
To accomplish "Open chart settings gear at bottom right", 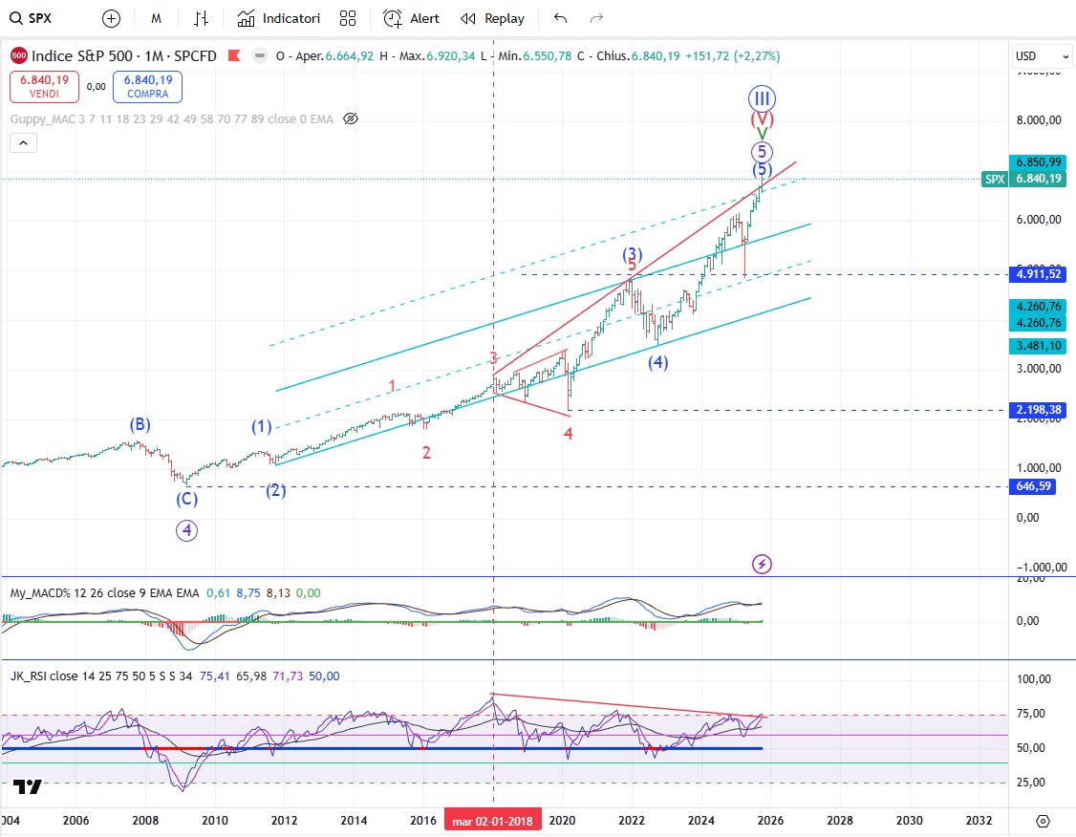I will 1043,821.
